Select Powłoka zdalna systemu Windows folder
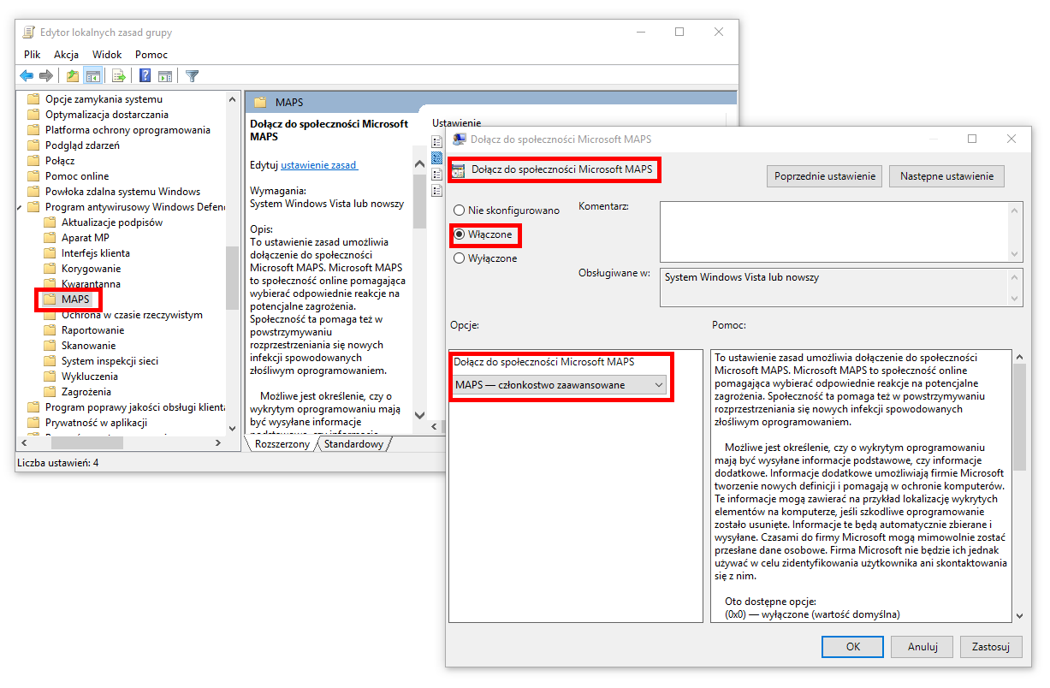This screenshot has height=688, width=1050. tap(122, 192)
